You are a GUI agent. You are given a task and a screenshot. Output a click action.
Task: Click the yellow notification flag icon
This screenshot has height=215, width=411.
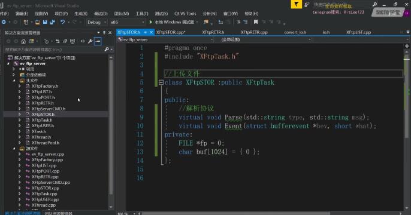point(296,4)
